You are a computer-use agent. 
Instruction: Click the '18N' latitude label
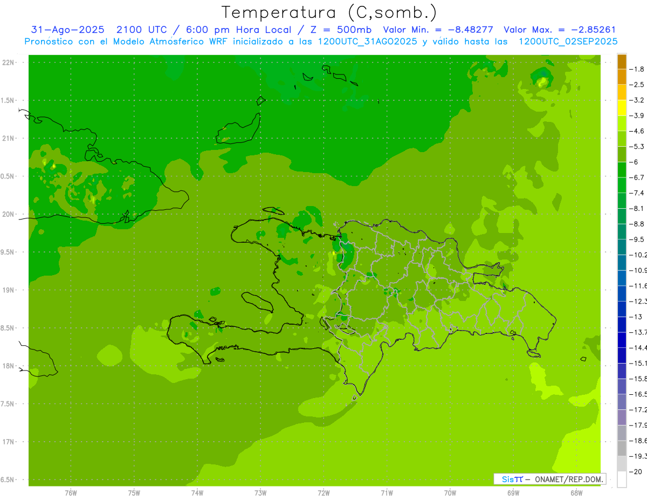tap(9, 366)
